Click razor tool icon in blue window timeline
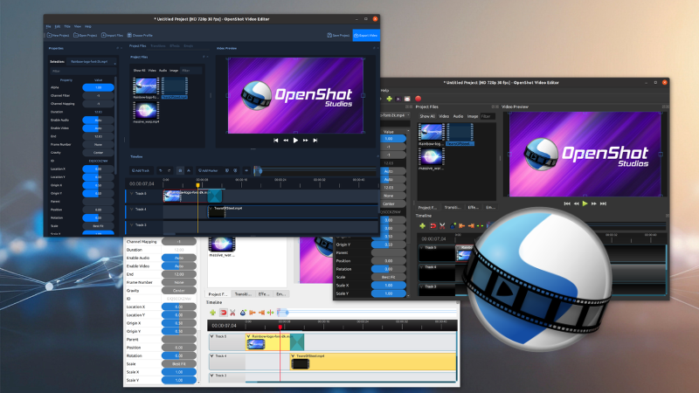The height and width of the screenshot is (393, 699). tap(189, 170)
